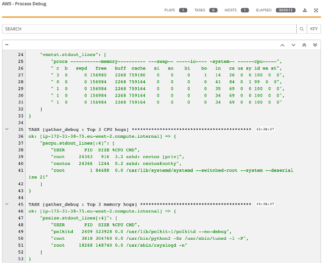Collapse all output with minus icon
The image size is (322, 263).
point(7,45)
